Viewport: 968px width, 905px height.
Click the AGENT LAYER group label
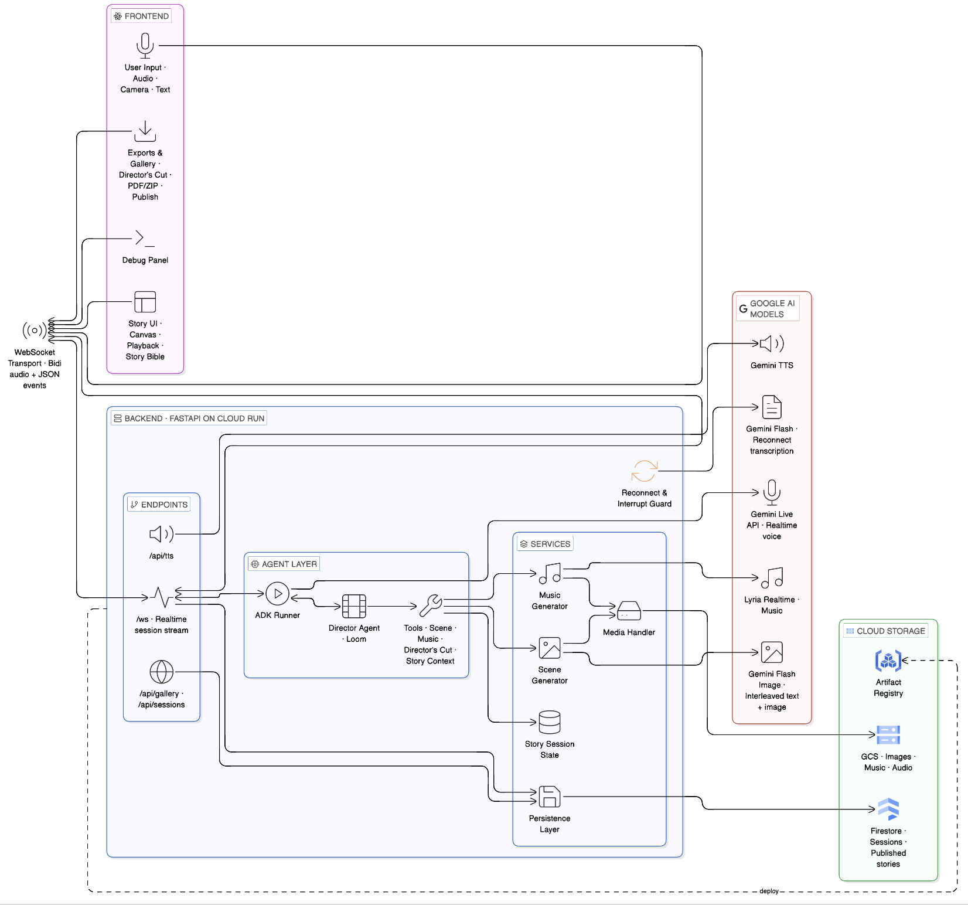[284, 564]
